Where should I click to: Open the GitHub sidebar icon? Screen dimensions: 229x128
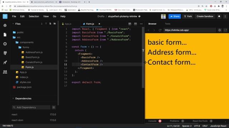pos(5,53)
